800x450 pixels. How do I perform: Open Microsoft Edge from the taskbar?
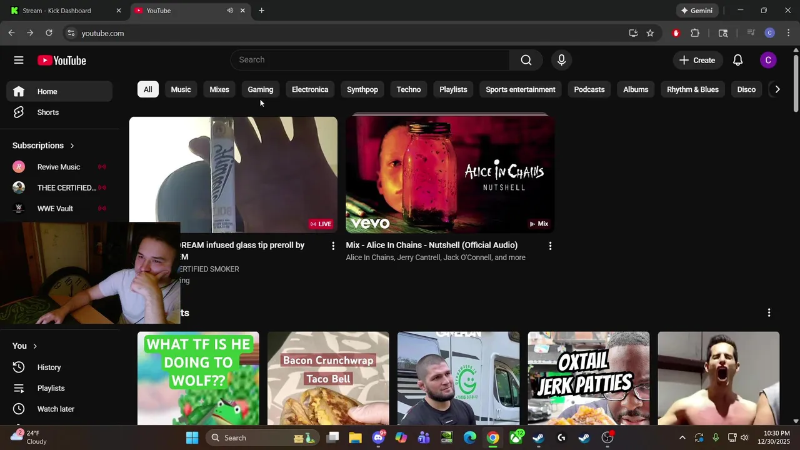tap(470, 437)
